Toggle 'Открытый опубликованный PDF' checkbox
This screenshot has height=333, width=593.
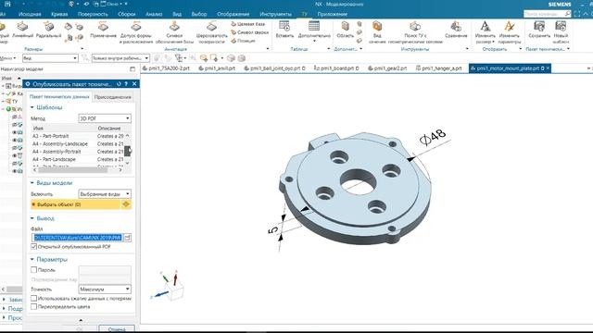[33, 247]
